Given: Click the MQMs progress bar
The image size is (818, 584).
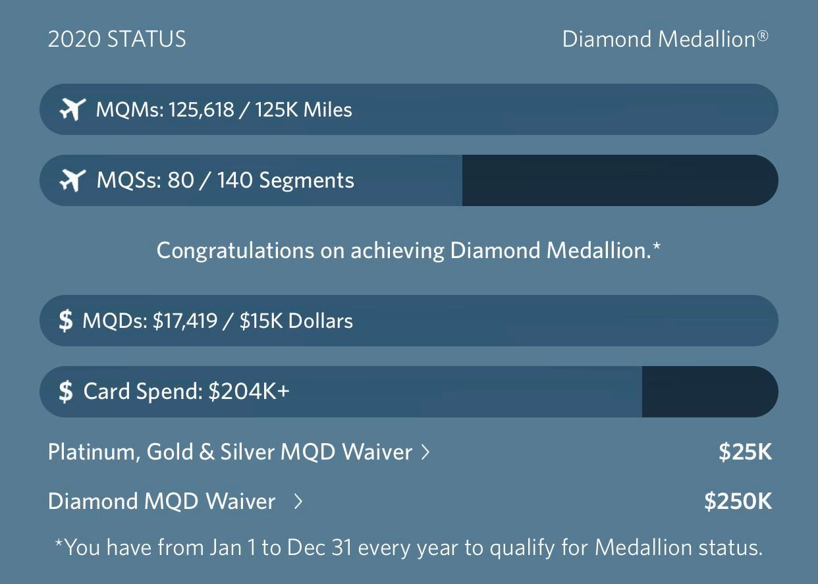Looking at the screenshot, I should pyautogui.click(x=408, y=109).
